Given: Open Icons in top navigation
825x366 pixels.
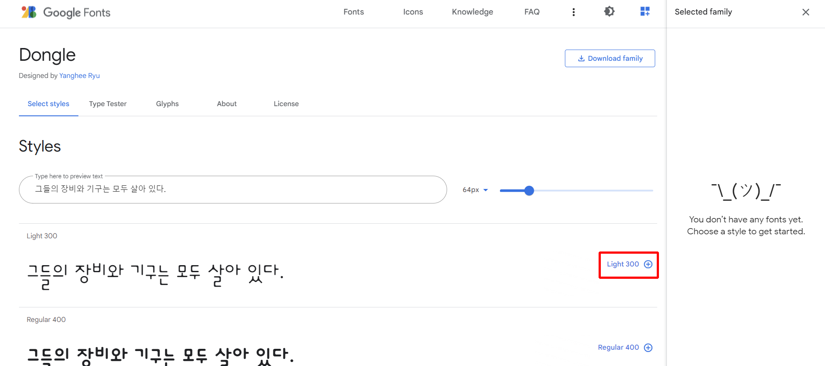Looking at the screenshot, I should click(413, 12).
